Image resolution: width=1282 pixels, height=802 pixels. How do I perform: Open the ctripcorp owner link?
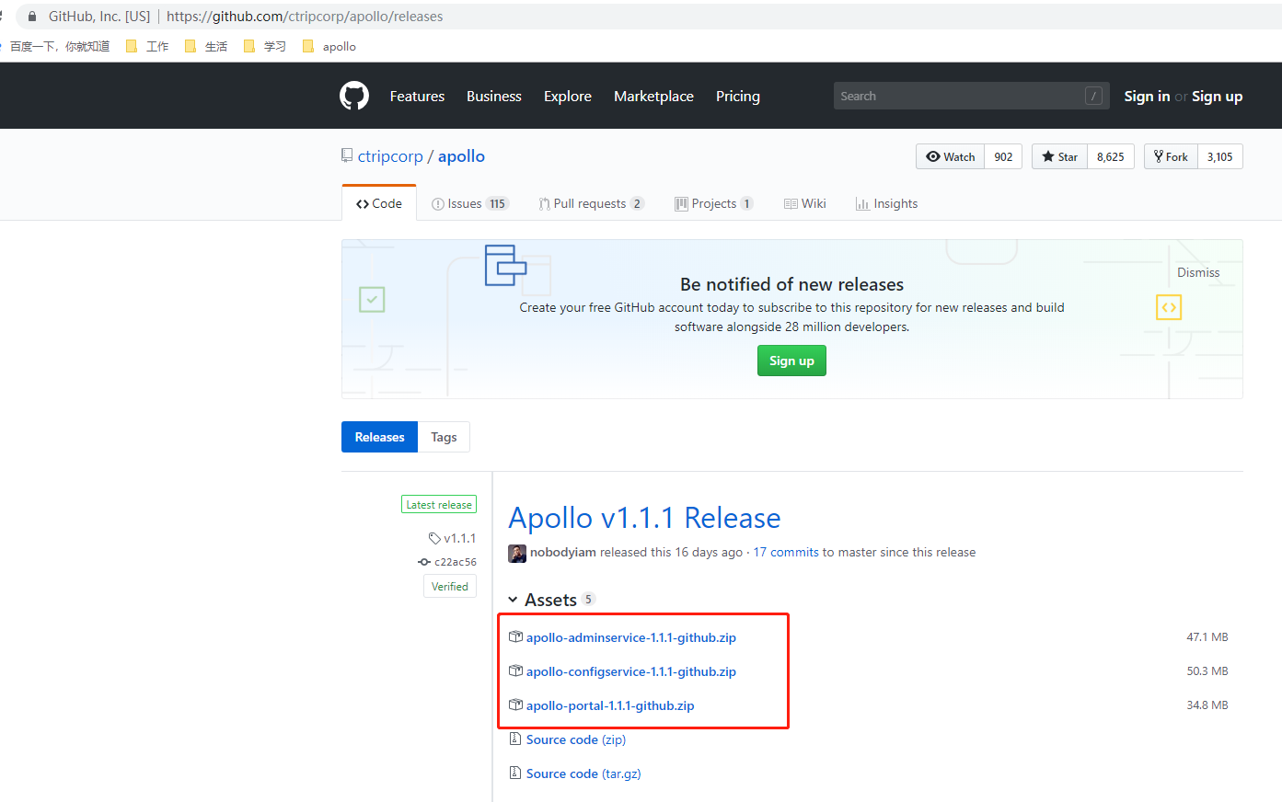pyautogui.click(x=390, y=156)
